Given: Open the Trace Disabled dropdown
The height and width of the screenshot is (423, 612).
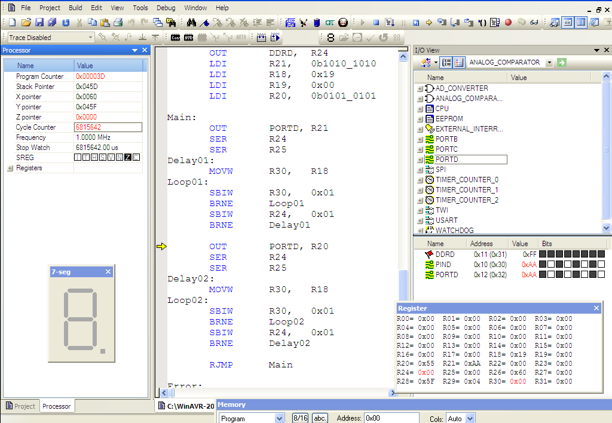Looking at the screenshot, I should pyautogui.click(x=91, y=38).
